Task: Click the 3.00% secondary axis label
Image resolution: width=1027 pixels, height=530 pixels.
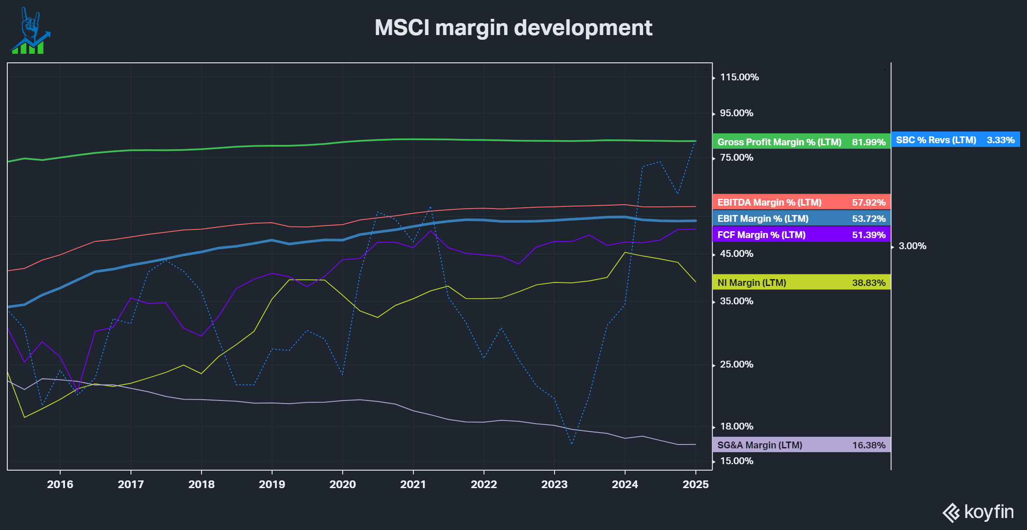Action: [912, 246]
